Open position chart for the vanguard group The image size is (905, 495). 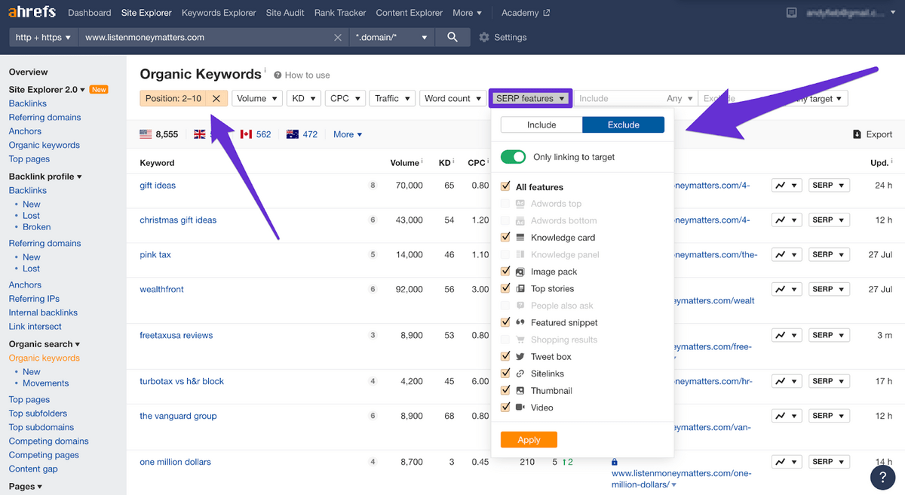[786, 417]
